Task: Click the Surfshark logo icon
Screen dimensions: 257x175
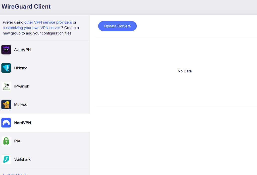Action: [6, 159]
